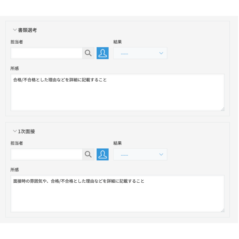The image size is (239, 239).
Task: Open the 結果 dropdown under 1次面接
Action: 140,154
